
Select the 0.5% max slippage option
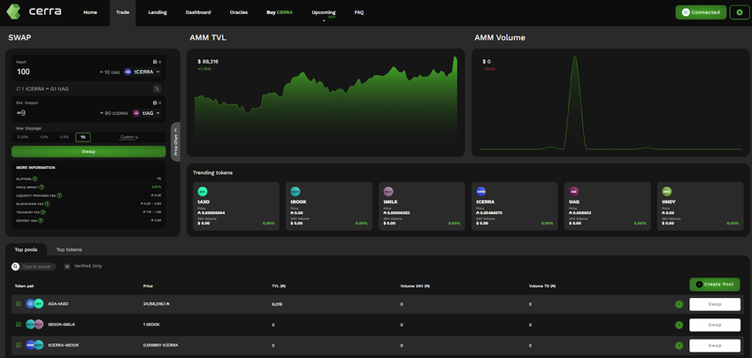tap(64, 137)
